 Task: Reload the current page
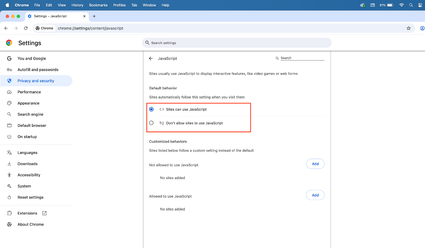click(x=26, y=28)
